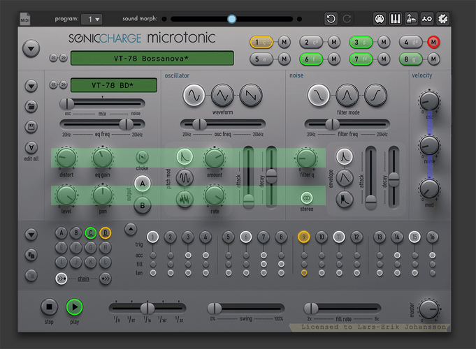Image resolution: width=476 pixels, height=349 pixels.
Task: Toggle the stereo noise button
Action: pyautogui.click(x=307, y=198)
